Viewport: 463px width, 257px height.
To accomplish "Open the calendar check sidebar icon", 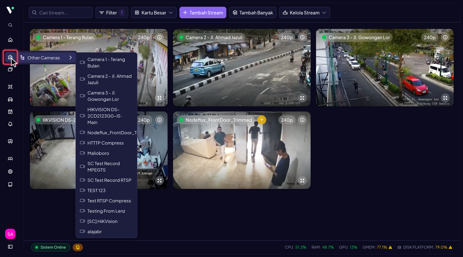I will 10,112.
